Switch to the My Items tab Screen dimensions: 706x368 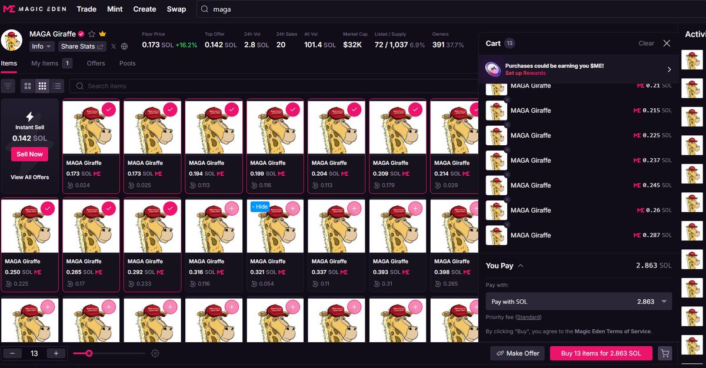pos(51,63)
